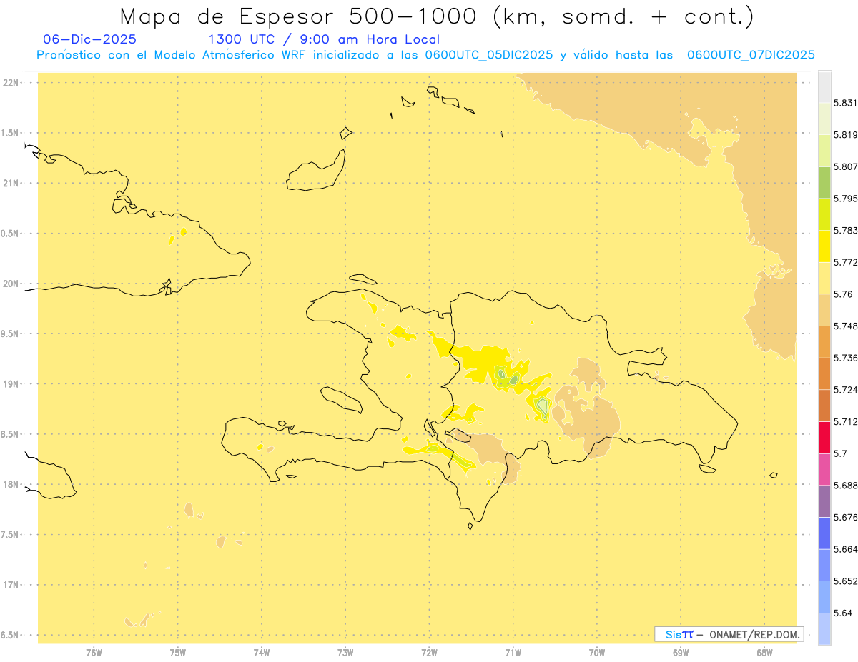Click the longitude label '73W'
858x662 pixels.
(x=345, y=653)
